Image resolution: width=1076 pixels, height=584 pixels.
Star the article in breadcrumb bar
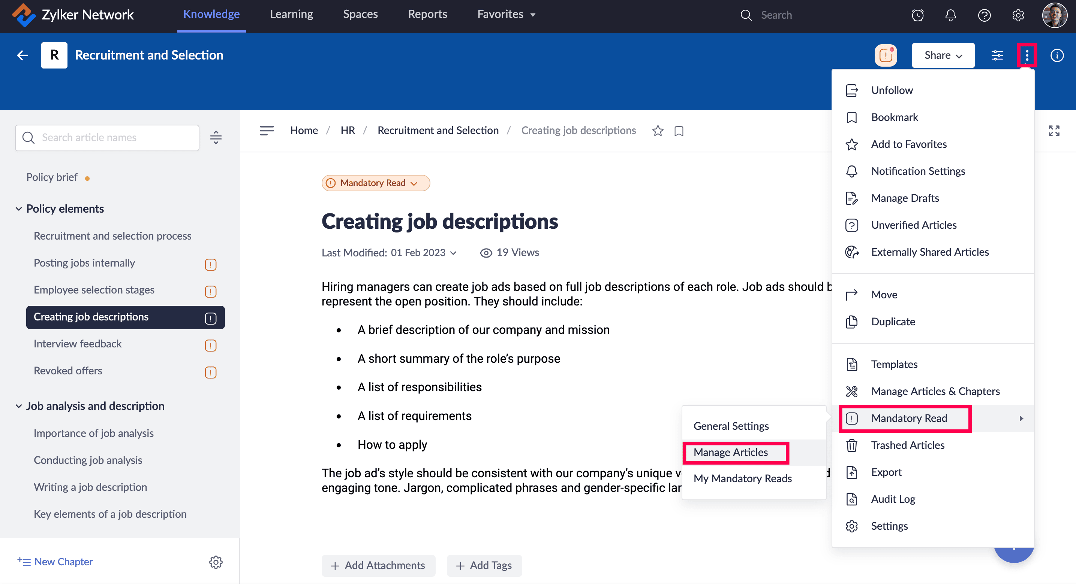click(658, 131)
